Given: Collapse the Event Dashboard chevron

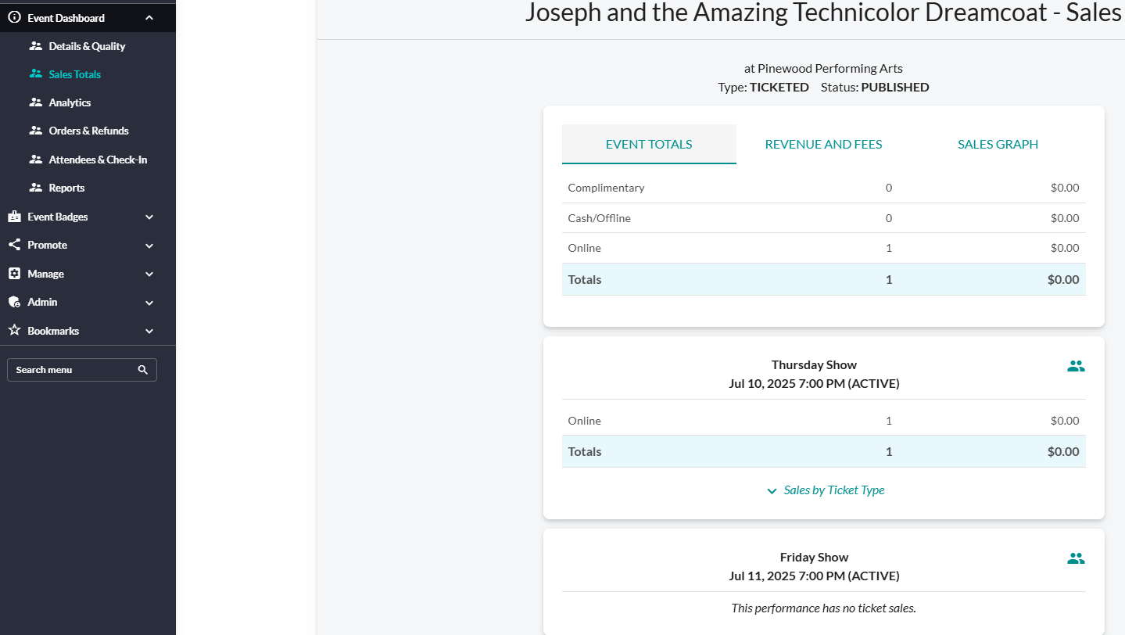Looking at the screenshot, I should point(149,18).
